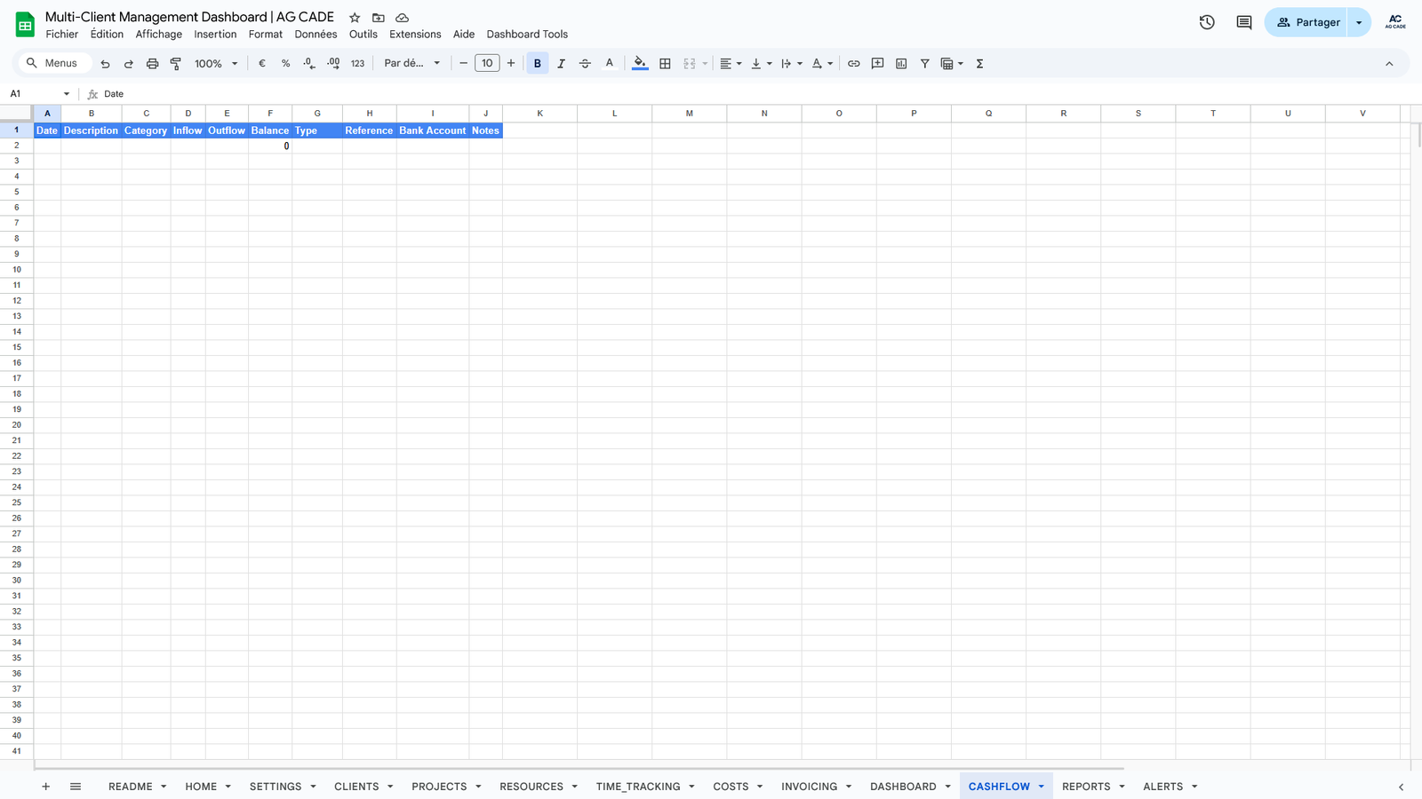Expand the CASHFLOW tab options arrow
This screenshot has width=1422, height=799.
1041,787
